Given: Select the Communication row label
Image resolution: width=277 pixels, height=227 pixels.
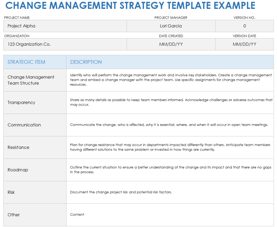Looking at the screenshot, I should (24, 125).
